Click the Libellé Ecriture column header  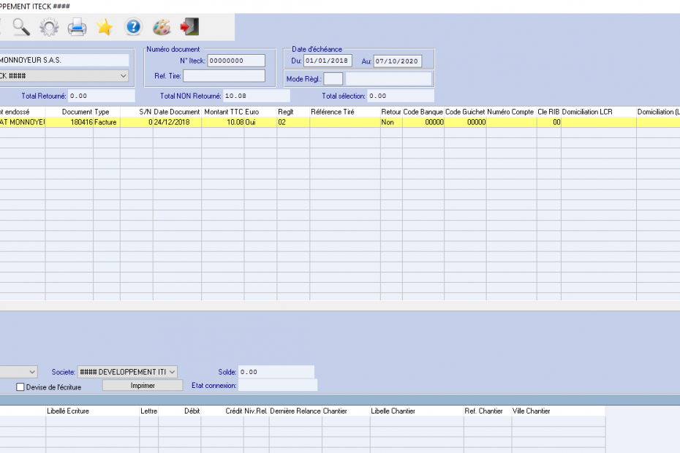point(92,411)
